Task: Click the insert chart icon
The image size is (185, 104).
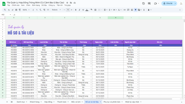Action: pos(132,10)
